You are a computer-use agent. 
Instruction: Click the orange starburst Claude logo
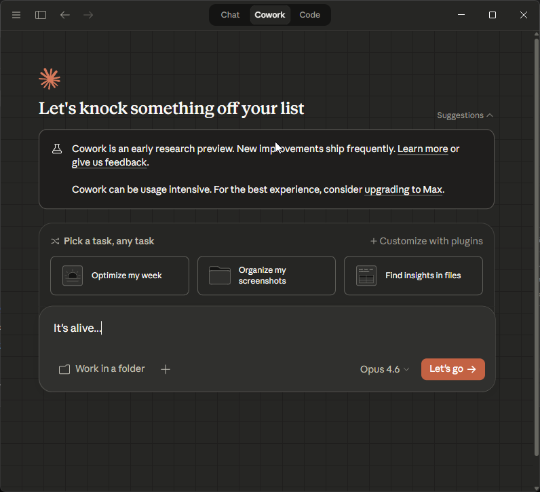coord(50,79)
